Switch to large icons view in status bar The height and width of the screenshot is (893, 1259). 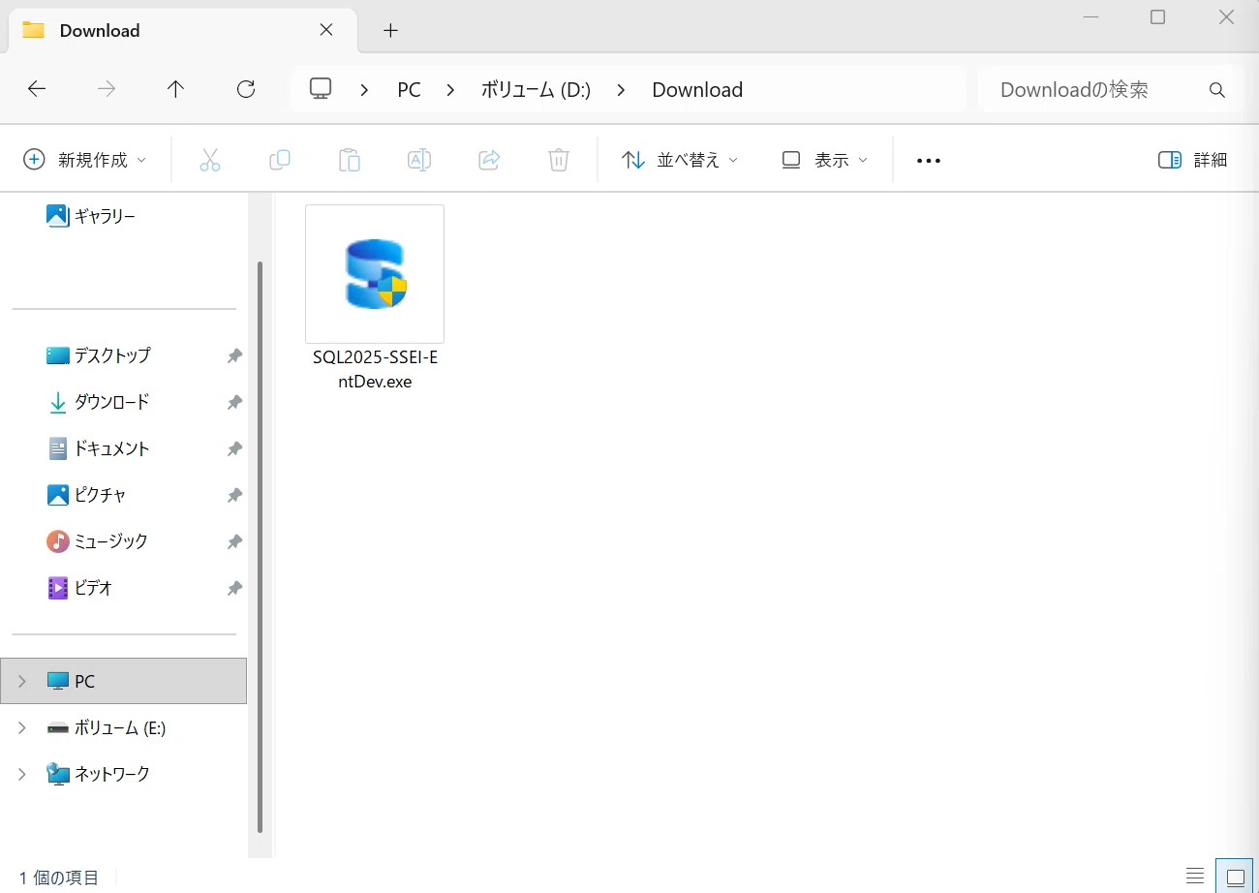(x=1235, y=876)
